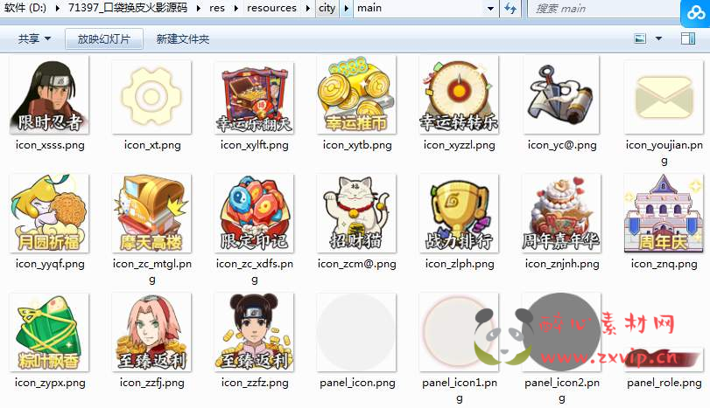Expand the arrow after city in breadcrumb
710x408 pixels.
click(347, 9)
